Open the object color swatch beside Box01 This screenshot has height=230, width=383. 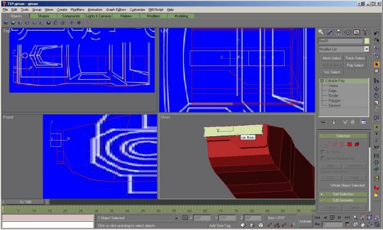(366, 41)
